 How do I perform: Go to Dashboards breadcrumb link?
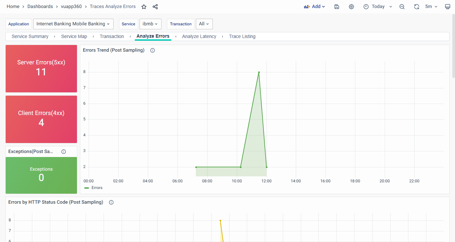(40, 7)
